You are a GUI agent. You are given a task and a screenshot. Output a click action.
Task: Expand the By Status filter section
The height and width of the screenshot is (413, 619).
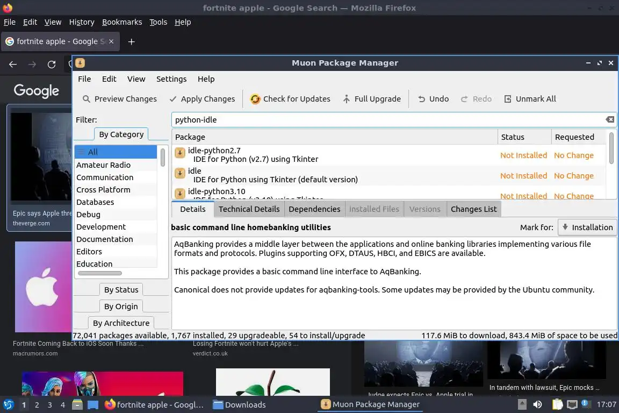[121, 290]
